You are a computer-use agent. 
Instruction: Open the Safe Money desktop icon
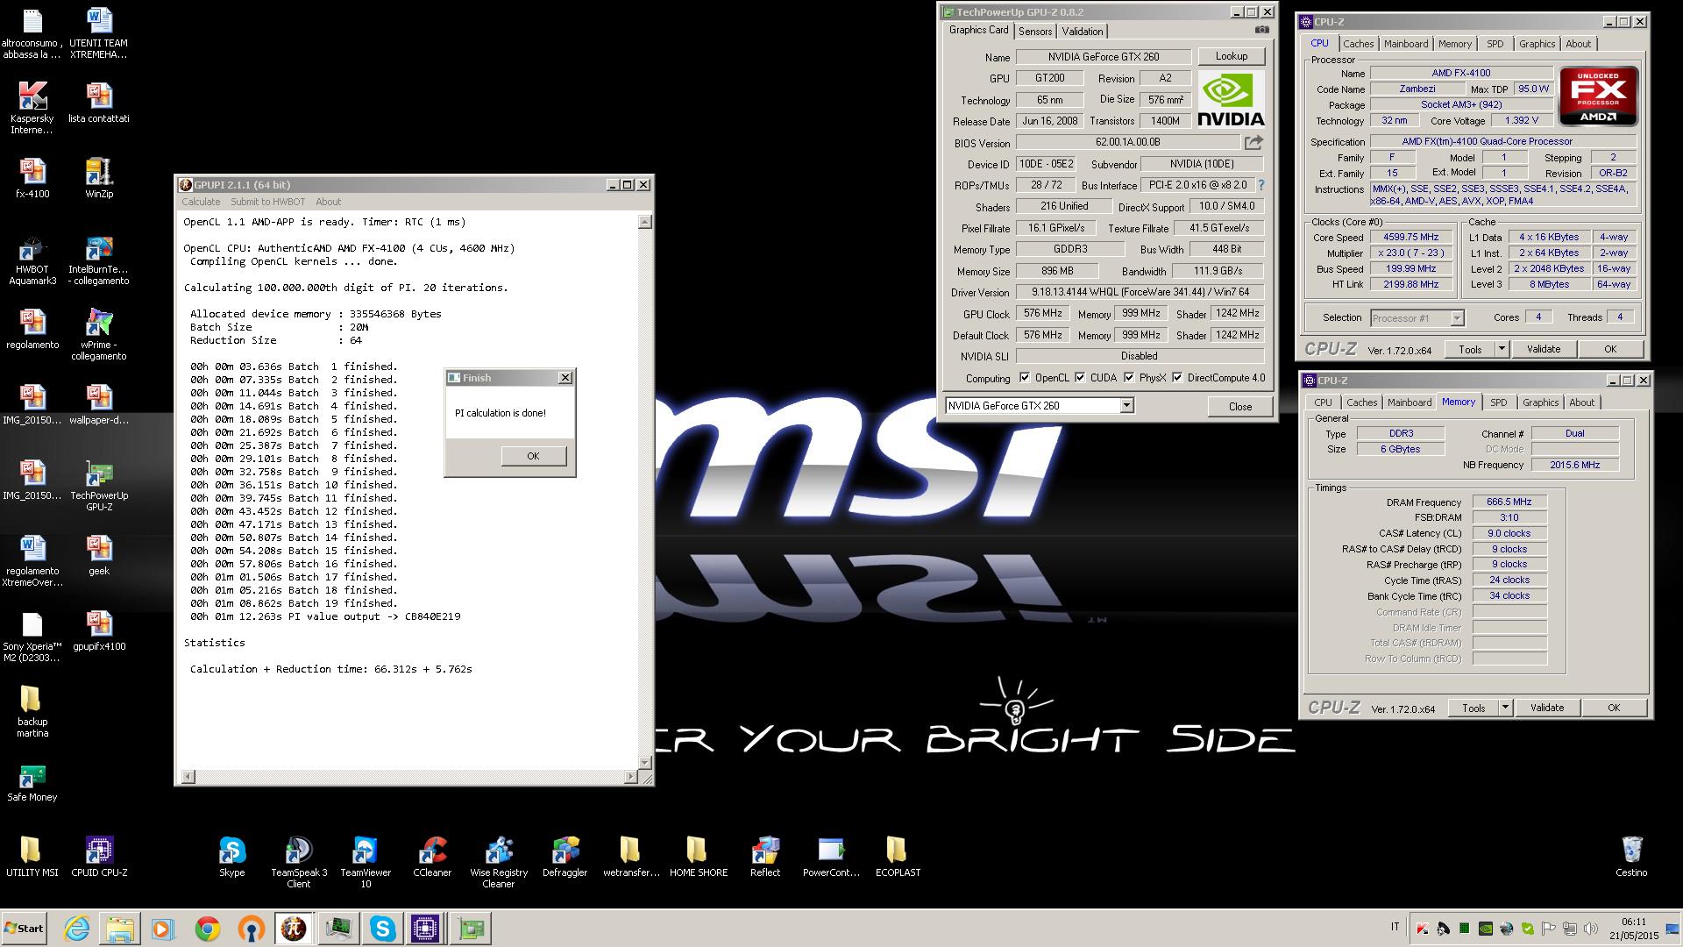pos(32,782)
